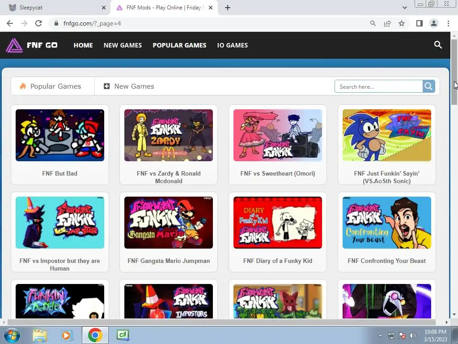This screenshot has height=344, width=458.
Task: Click the vs Impostor Human thumbnail
Action: (60, 223)
